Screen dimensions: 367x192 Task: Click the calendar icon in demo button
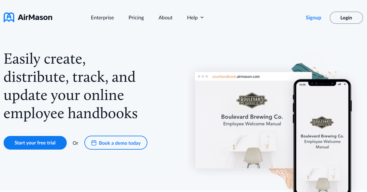click(94, 143)
